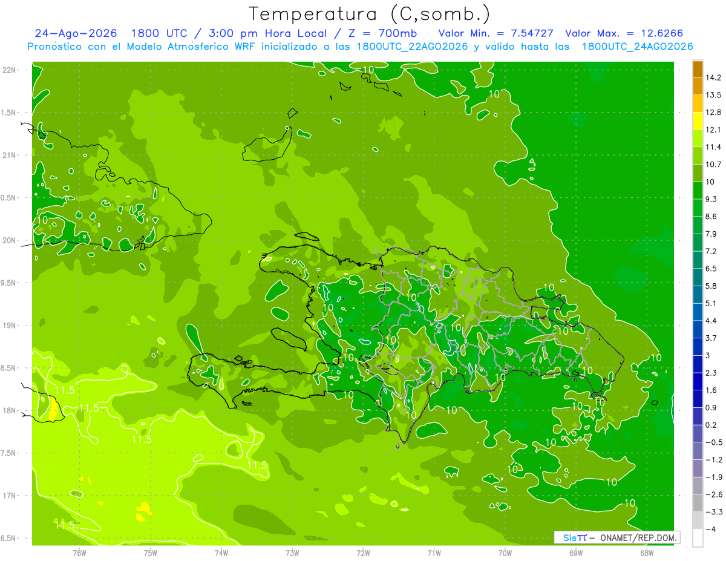This screenshot has height=561, width=726.
Task: Click the 'Valor Max. = 12.6266' readout
Action: (x=624, y=33)
